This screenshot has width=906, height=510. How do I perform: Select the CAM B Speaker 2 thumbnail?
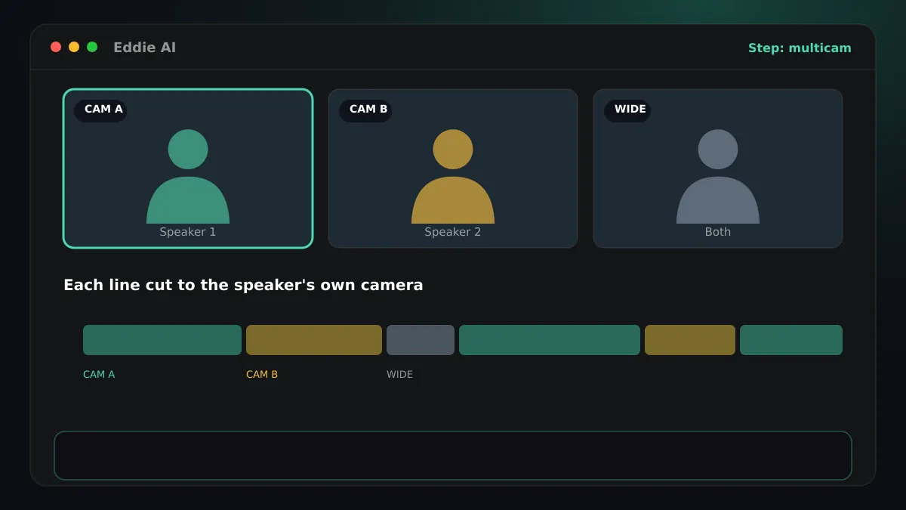[453, 168]
